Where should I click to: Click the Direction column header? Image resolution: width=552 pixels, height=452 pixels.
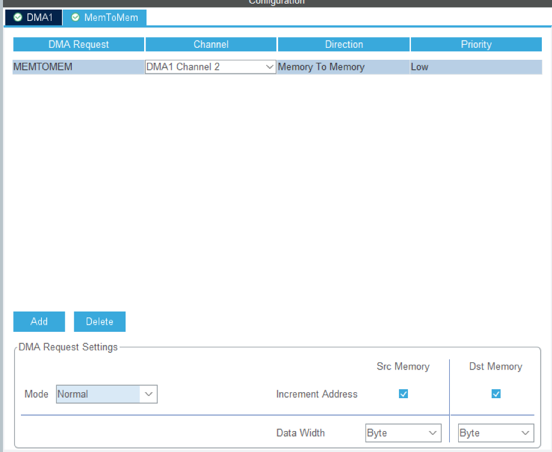tap(343, 44)
